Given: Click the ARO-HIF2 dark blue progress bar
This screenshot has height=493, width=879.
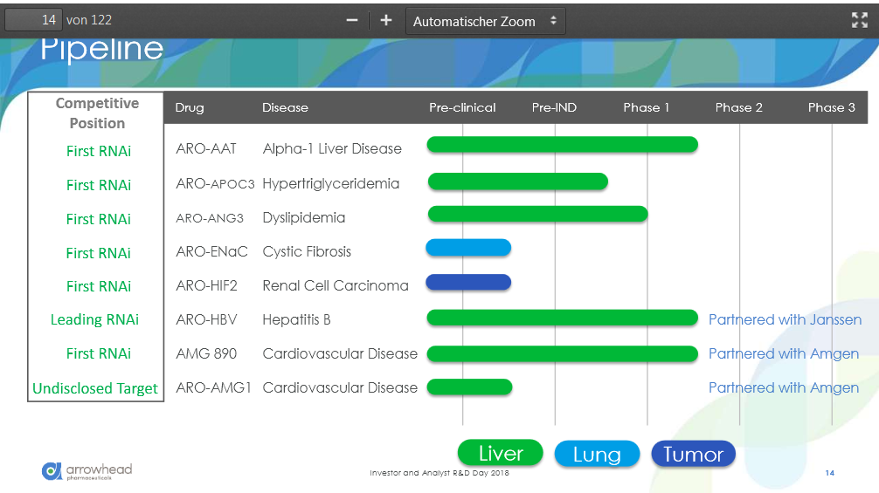Looking at the screenshot, I should pos(468,283).
